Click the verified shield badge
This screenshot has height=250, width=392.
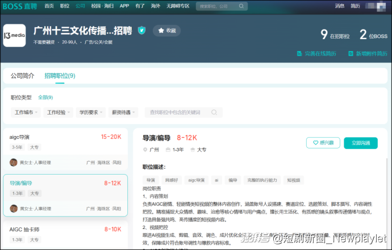click(142, 30)
